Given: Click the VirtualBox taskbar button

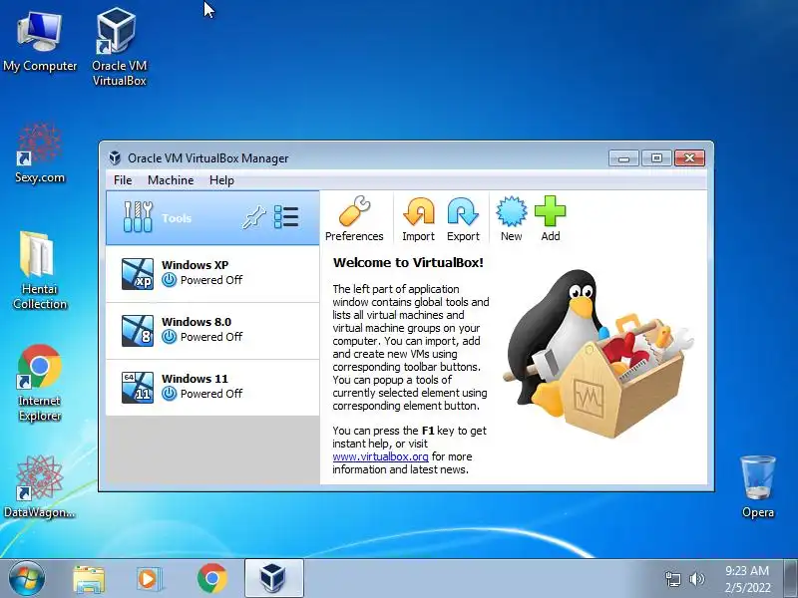Looking at the screenshot, I should pos(273,578).
